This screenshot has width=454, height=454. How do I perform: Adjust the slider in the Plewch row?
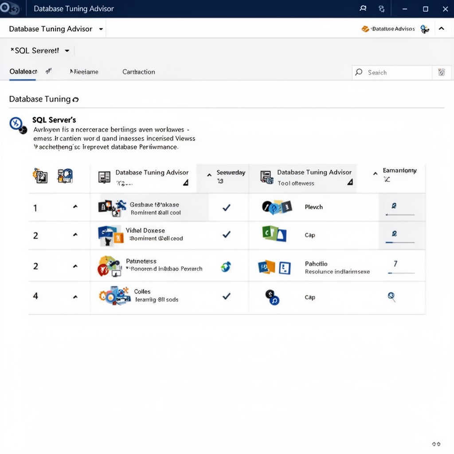click(x=400, y=215)
